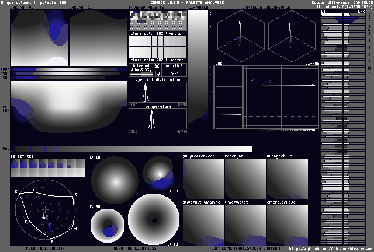Click the 12 bit RGB swatch strip
Viewport: 374px width, 252px height.
pos(47,169)
